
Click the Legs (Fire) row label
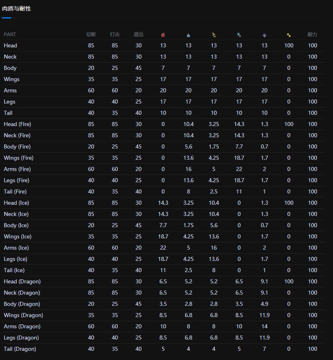pyautogui.click(x=16, y=181)
